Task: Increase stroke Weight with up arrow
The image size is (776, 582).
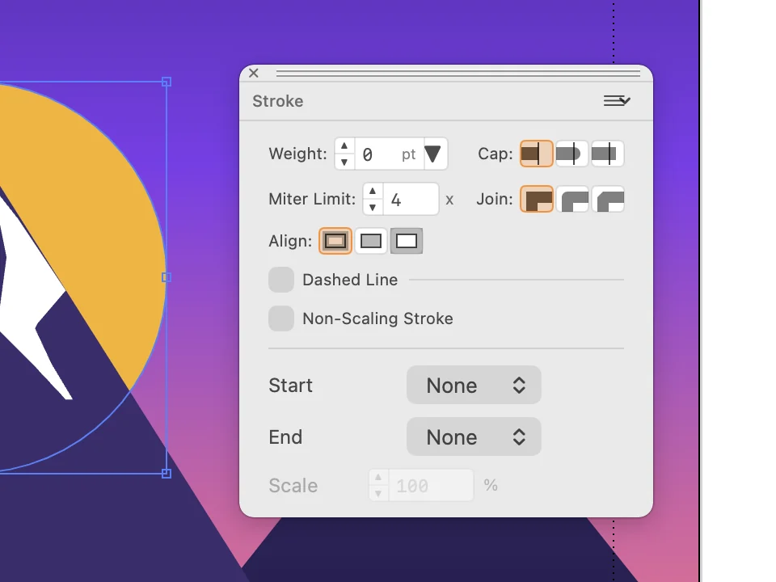Action: click(x=344, y=146)
